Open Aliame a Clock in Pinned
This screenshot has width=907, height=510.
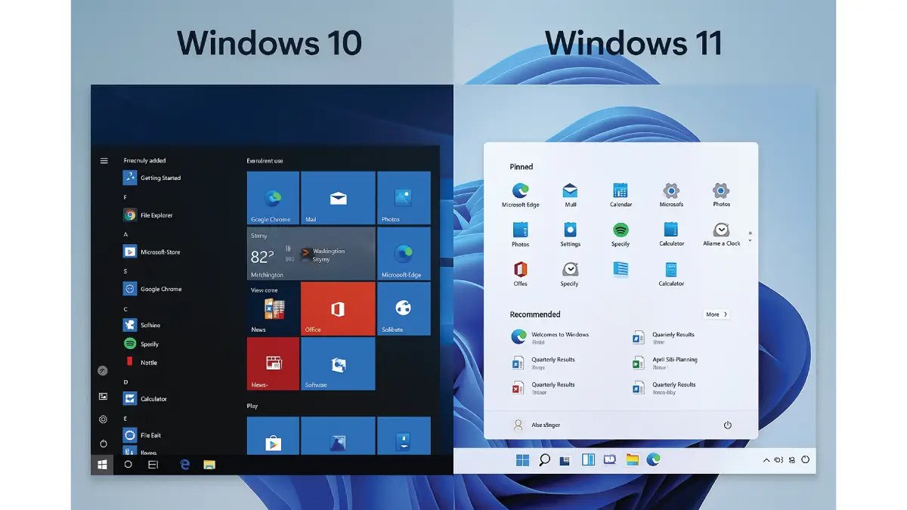point(721,234)
